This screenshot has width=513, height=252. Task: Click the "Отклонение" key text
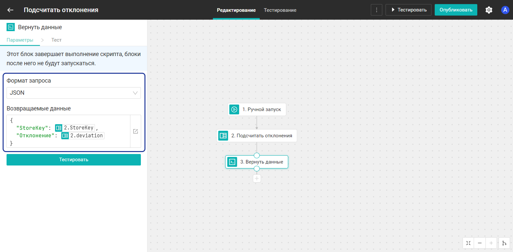[x=35, y=135]
